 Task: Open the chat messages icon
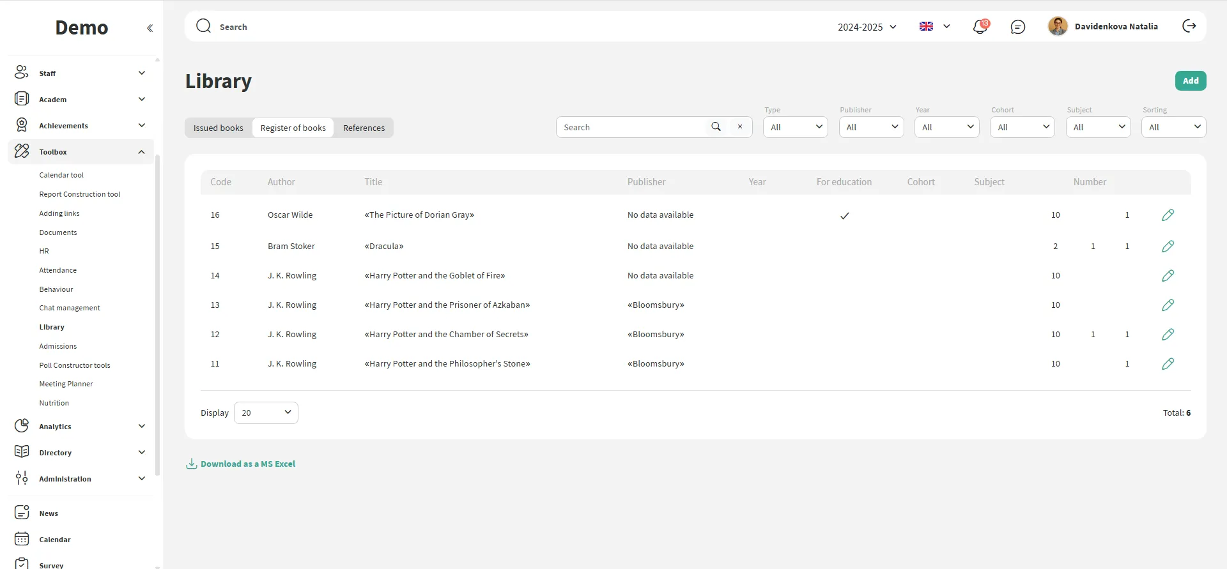click(x=1017, y=27)
